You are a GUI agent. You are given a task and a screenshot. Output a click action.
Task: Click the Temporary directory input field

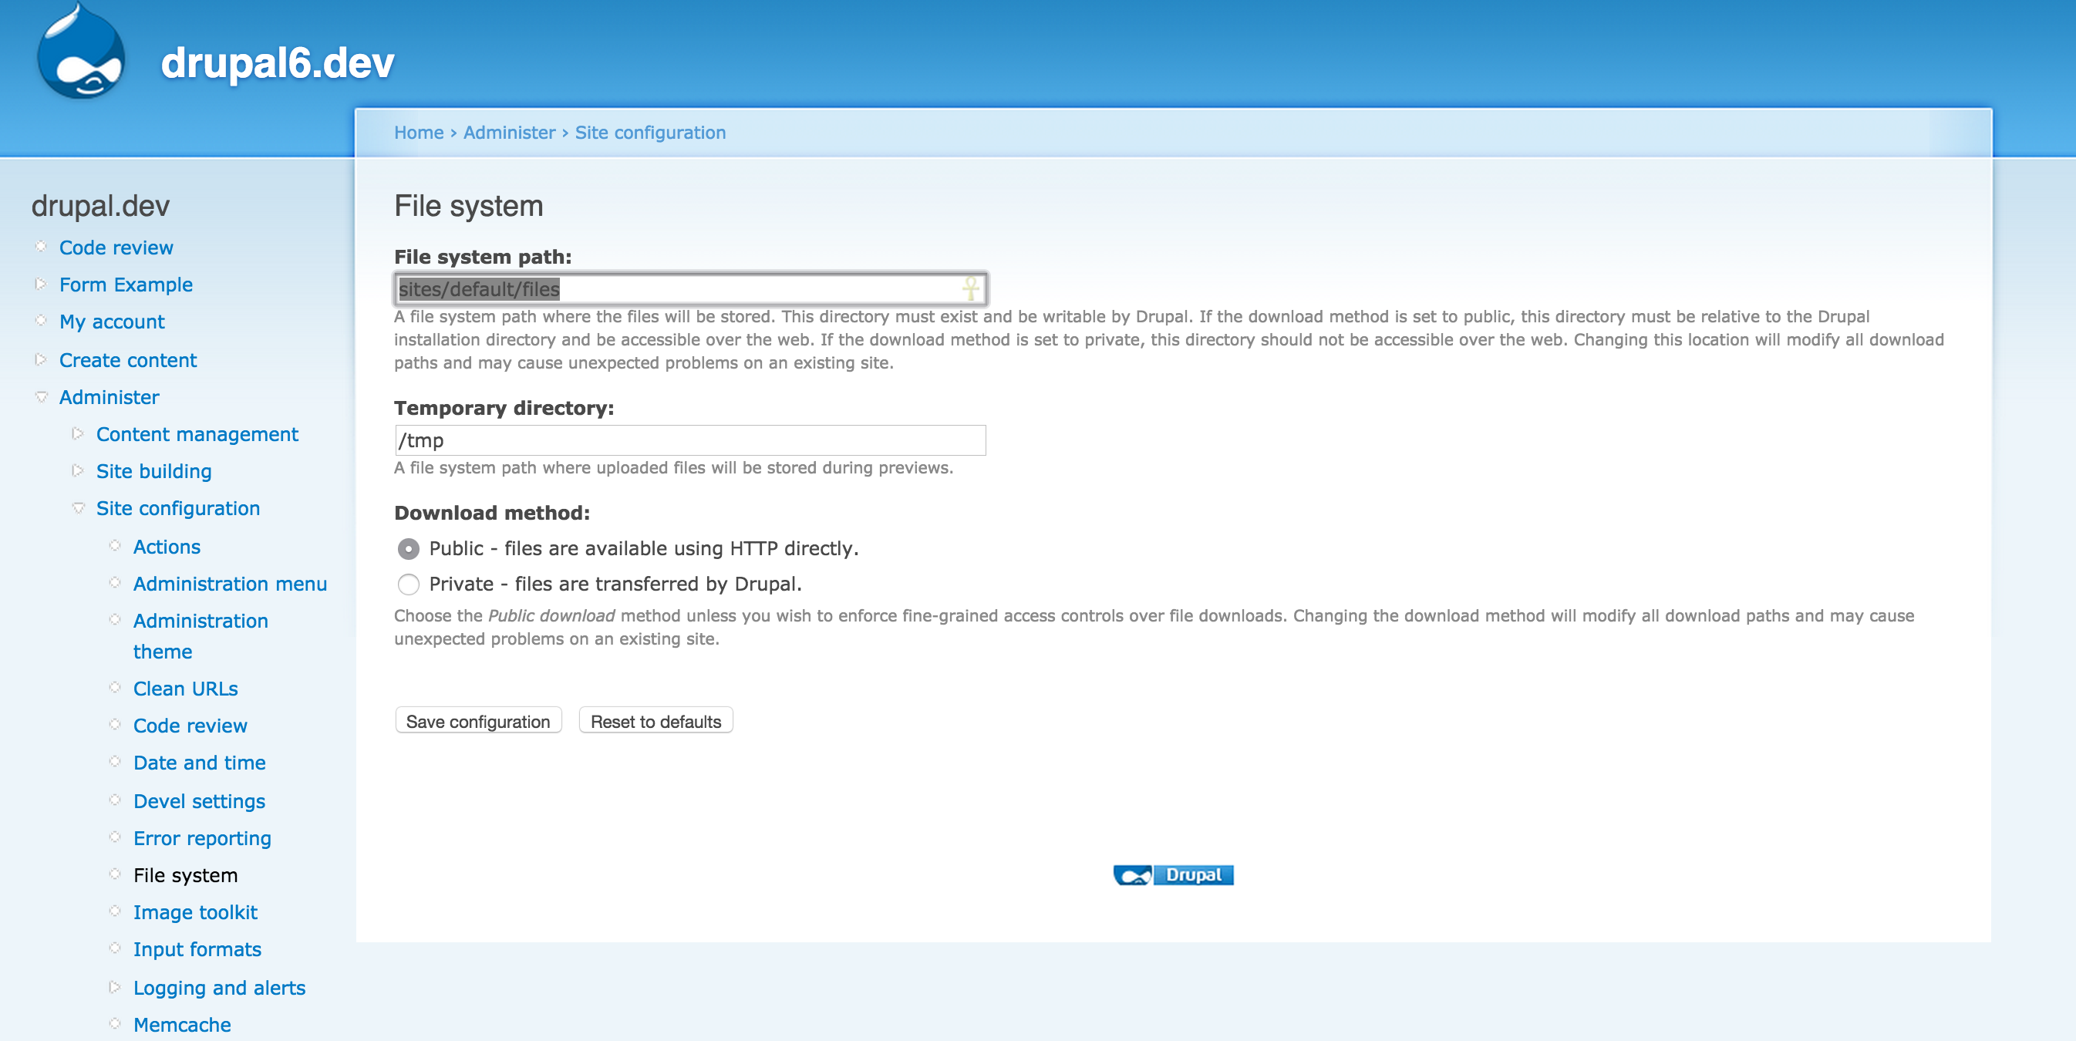[x=689, y=438]
